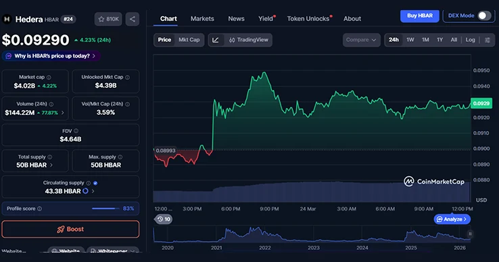The height and width of the screenshot is (262, 499).
Task: Click Circulating supply info icon
Action: pyautogui.click(x=88, y=183)
